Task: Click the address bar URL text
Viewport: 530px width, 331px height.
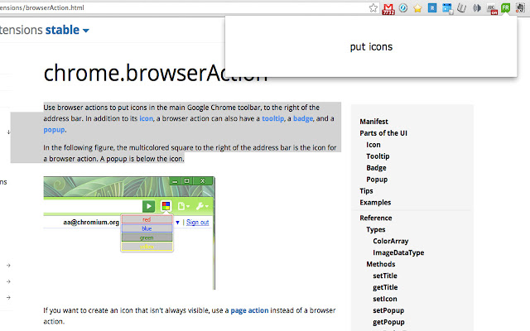Action: (42, 7)
